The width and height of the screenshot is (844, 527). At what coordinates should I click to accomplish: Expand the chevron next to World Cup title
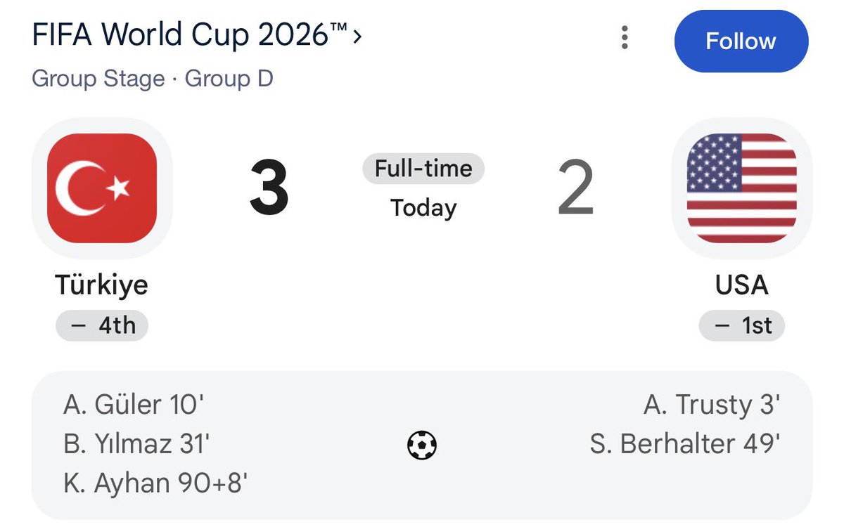(357, 36)
